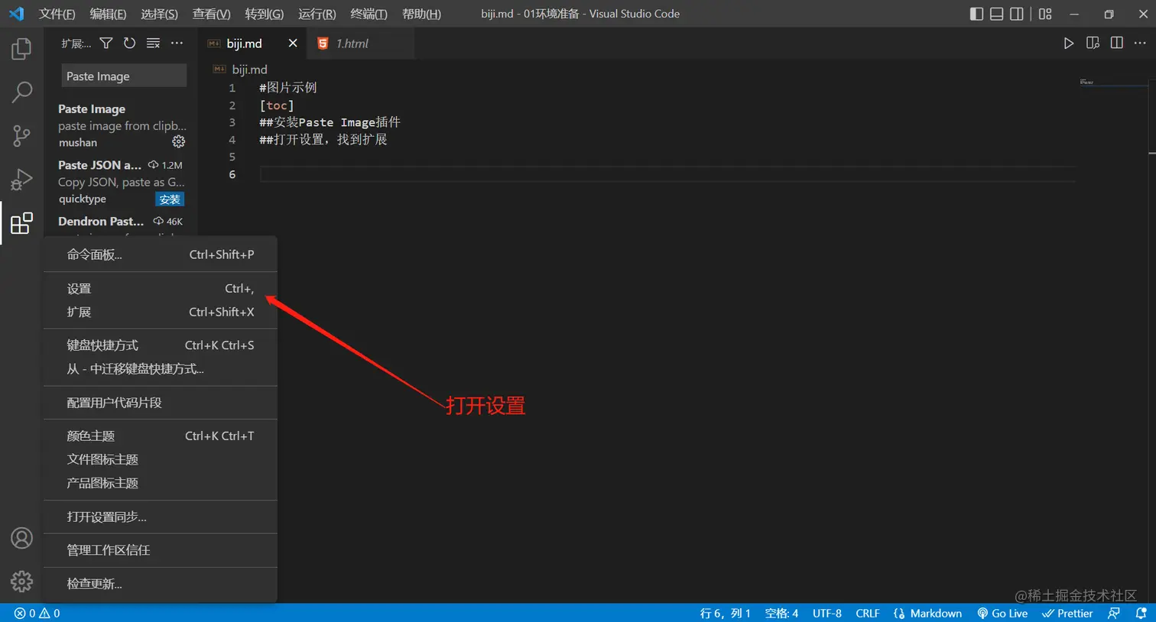
Task: Select 管理工作区信任 menu entry
Action: pyautogui.click(x=161, y=549)
